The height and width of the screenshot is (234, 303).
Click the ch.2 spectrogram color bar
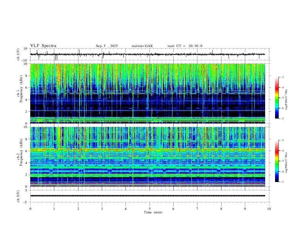coord(277,161)
